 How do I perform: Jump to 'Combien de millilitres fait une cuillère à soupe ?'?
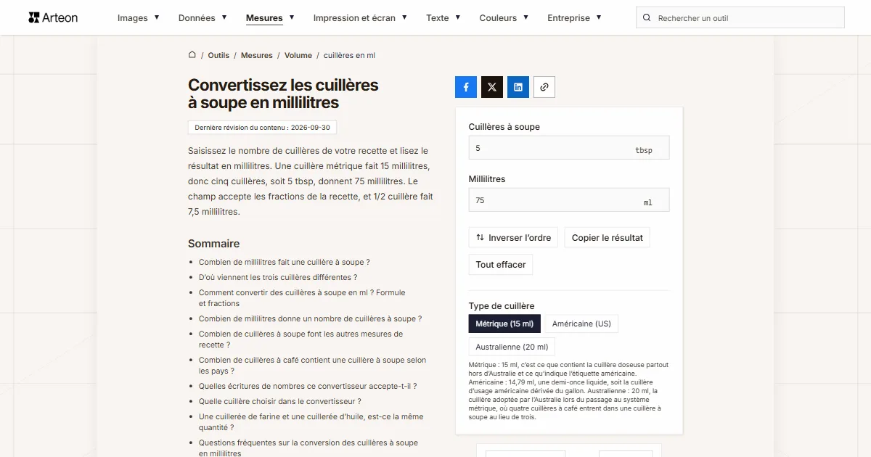(285, 262)
